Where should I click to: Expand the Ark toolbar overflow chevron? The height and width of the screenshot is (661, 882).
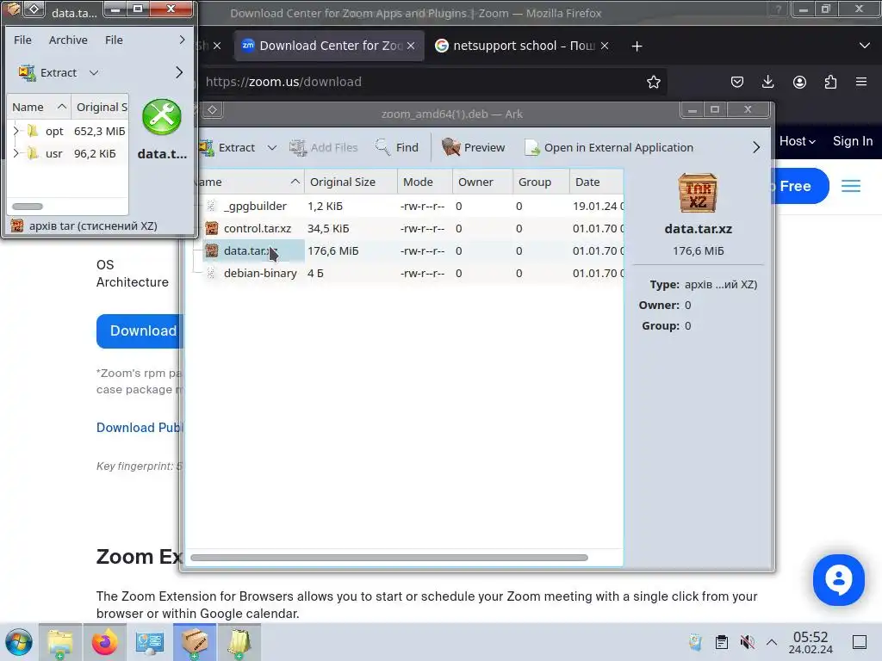click(756, 147)
